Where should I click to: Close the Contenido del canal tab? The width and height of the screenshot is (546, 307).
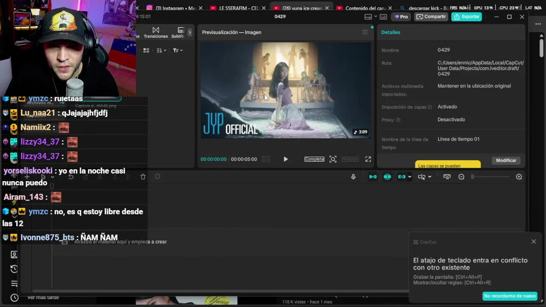(x=390, y=8)
